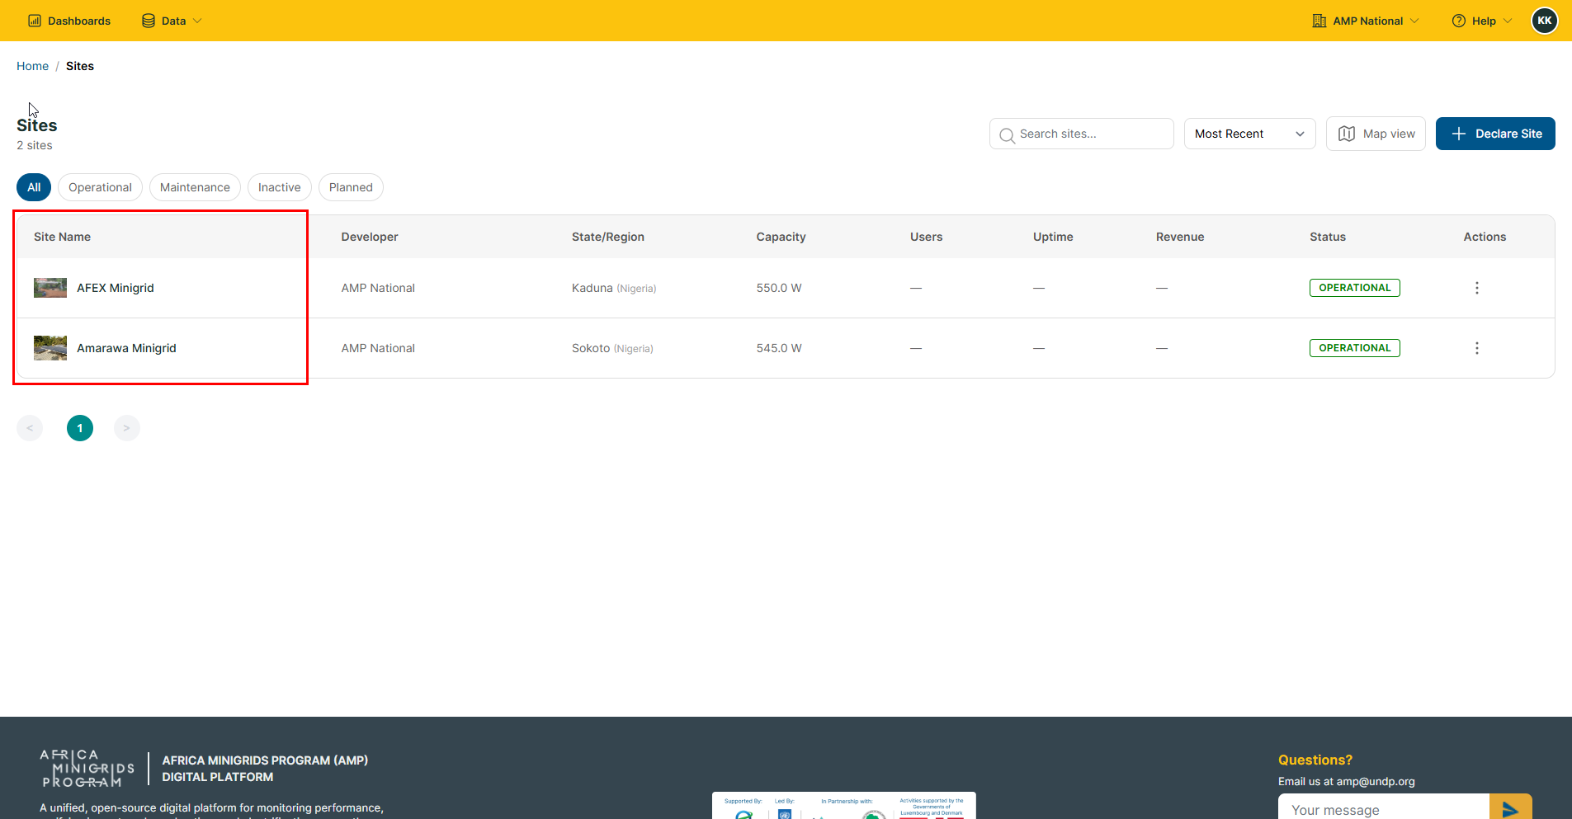Click the Capacity column header
The image size is (1572, 819).
(781, 237)
